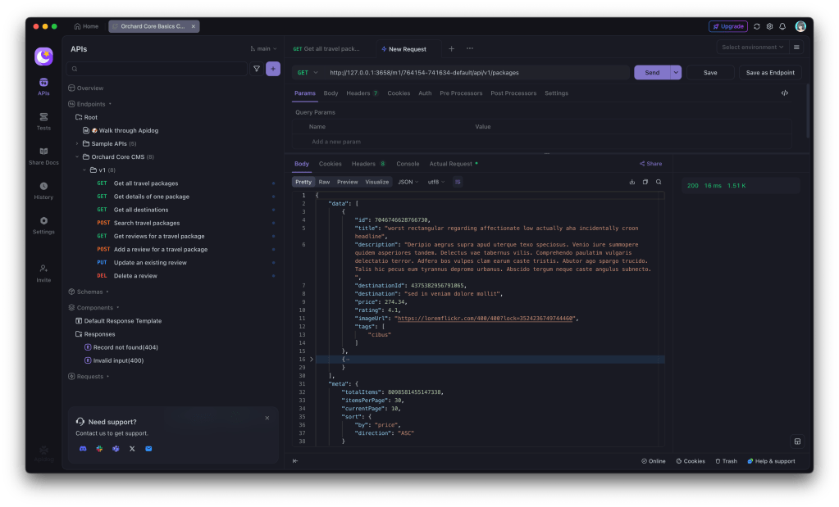The height and width of the screenshot is (507, 839).
Task: Expand the collapsed JSON object on line 16
Action: coord(312,360)
